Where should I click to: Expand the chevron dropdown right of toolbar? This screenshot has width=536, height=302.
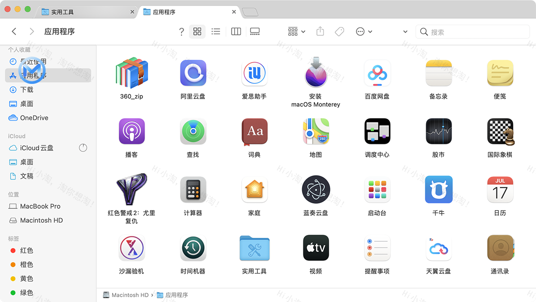tap(405, 31)
